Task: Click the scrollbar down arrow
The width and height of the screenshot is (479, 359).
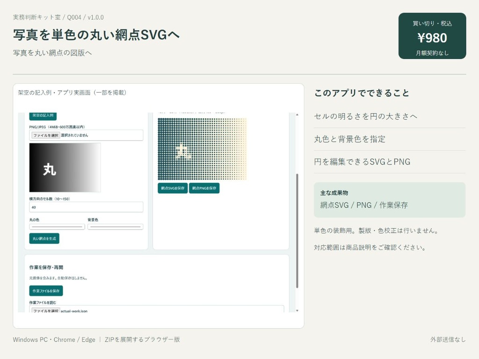Action: tap(297, 310)
